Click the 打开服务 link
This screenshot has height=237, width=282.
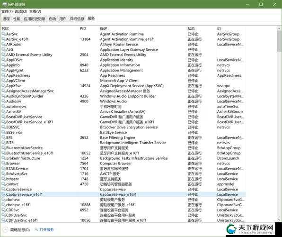46,229
